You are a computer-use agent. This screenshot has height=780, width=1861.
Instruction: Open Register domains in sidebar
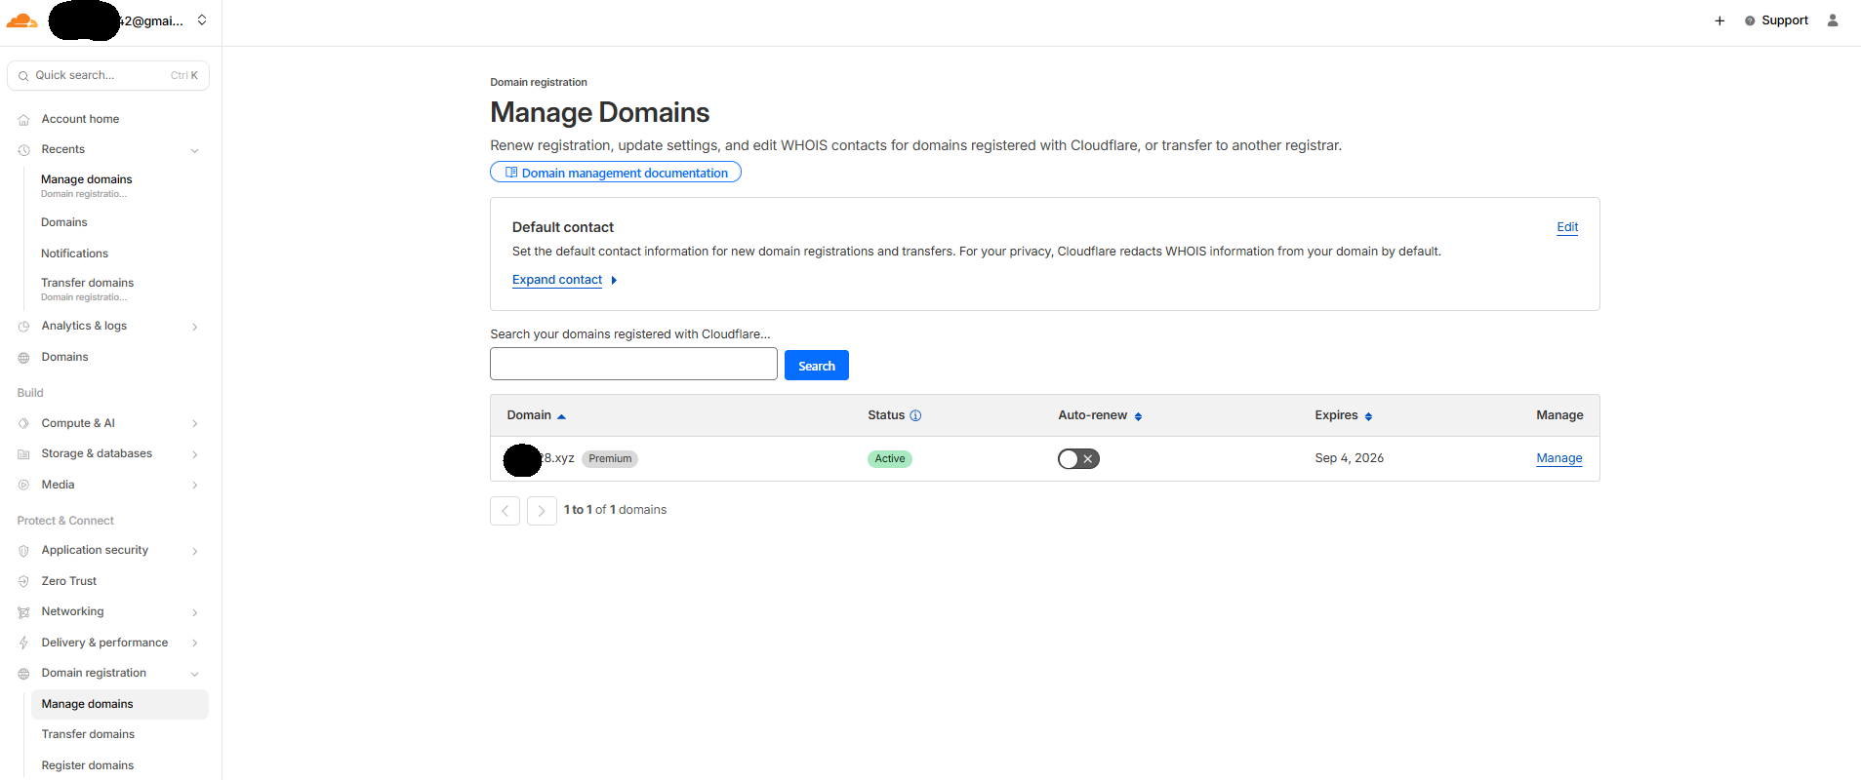tap(88, 765)
